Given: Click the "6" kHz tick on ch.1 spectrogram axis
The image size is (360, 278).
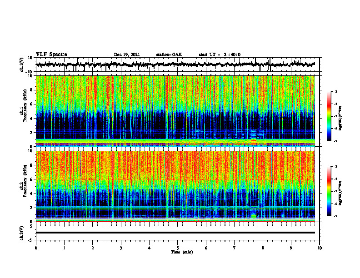Looking at the screenshot, I should click(31, 104).
